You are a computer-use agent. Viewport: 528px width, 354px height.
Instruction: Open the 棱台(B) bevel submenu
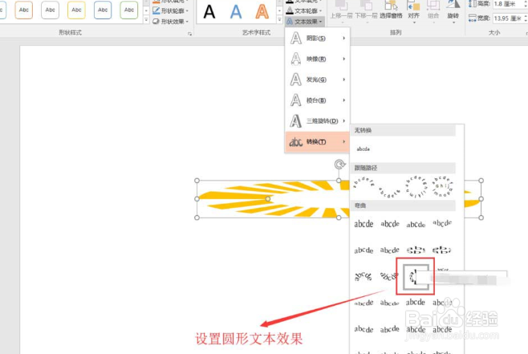[x=317, y=100]
